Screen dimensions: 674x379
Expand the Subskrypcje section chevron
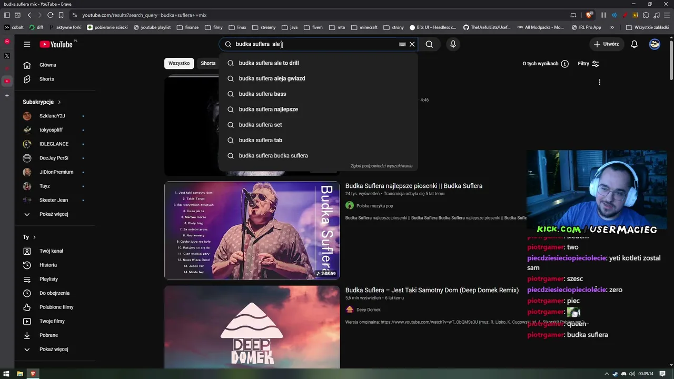click(x=60, y=102)
